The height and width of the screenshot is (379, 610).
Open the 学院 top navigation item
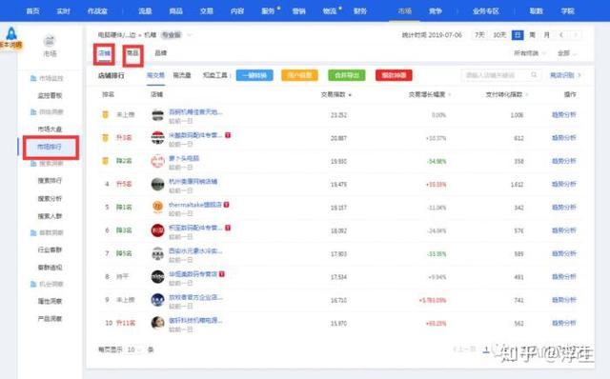pyautogui.click(x=567, y=10)
